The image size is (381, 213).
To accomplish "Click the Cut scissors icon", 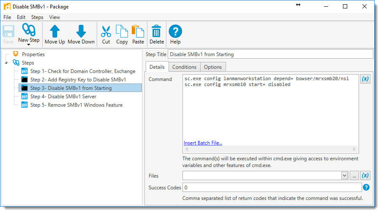I will 106,31.
